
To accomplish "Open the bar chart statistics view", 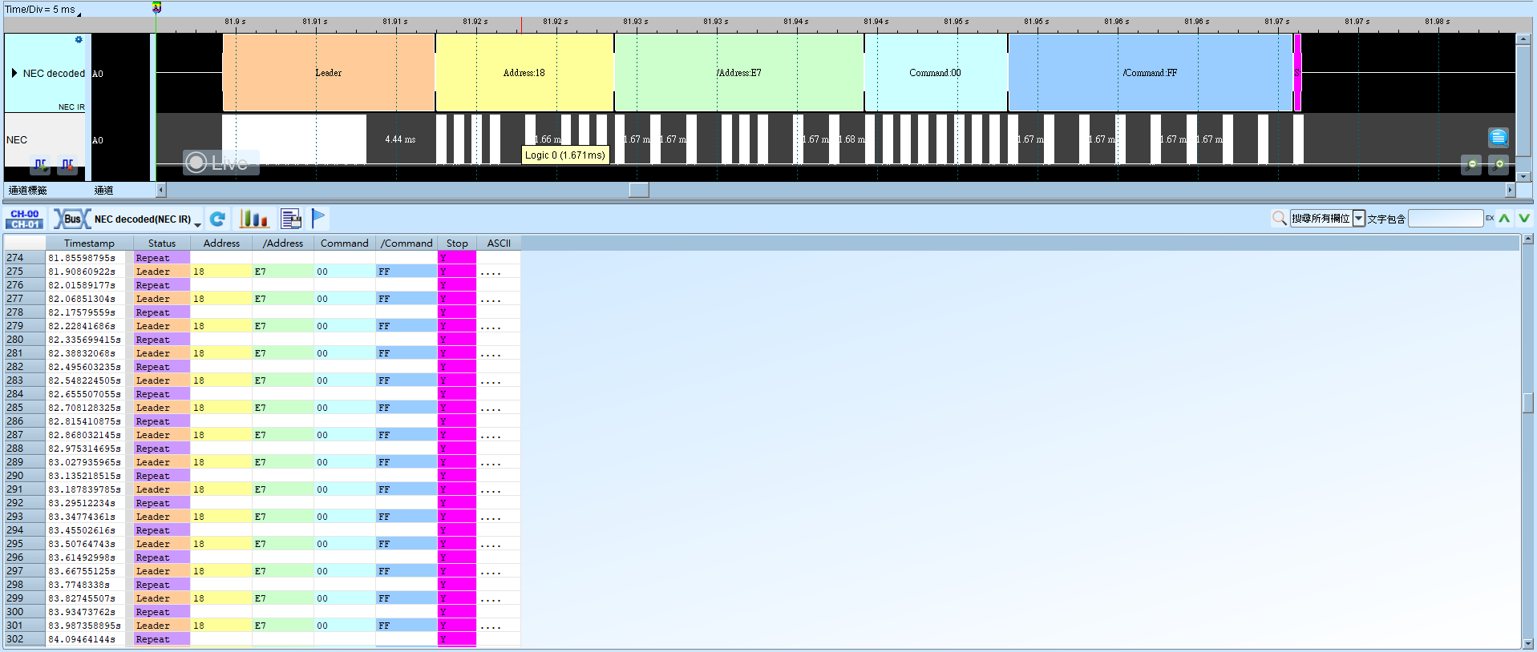I will tap(254, 219).
